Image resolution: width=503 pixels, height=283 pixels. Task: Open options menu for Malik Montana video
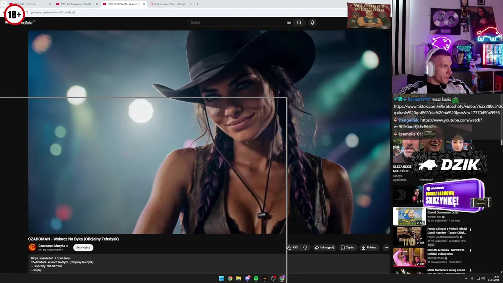pyautogui.click(x=470, y=270)
